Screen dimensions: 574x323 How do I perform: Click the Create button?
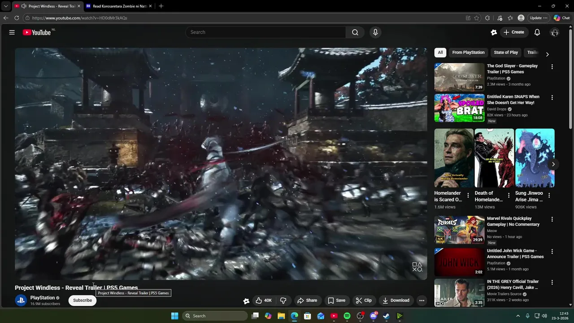tap(514, 32)
